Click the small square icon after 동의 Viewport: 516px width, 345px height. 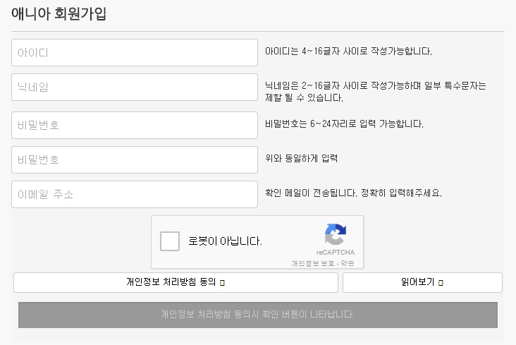(x=222, y=283)
